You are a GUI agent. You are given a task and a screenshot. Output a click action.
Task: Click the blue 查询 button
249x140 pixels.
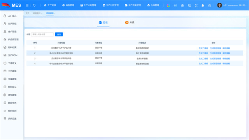(59, 35)
